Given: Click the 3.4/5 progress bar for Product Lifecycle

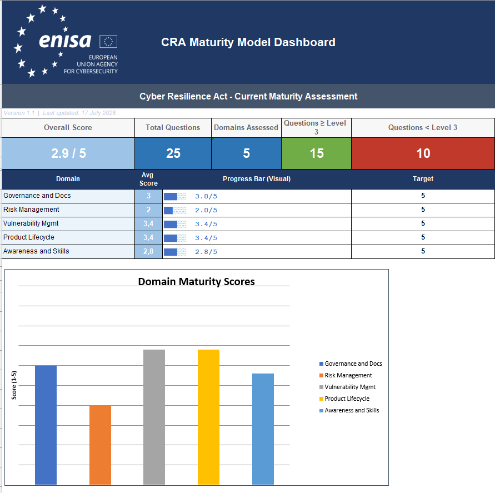Looking at the screenshot, I should [257, 238].
